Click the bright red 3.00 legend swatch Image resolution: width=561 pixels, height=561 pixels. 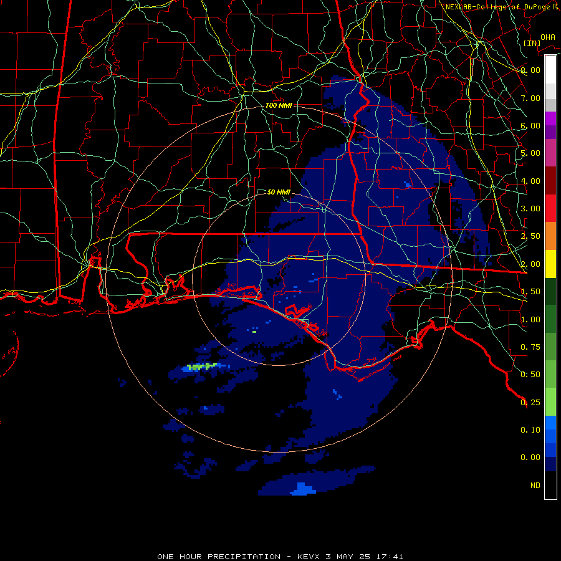click(x=550, y=208)
